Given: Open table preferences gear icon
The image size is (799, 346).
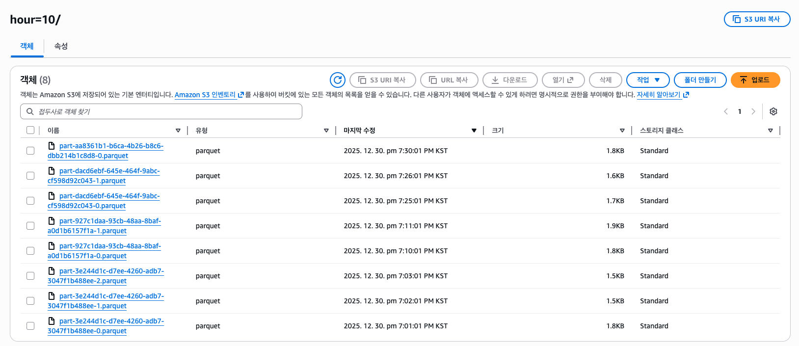Looking at the screenshot, I should coord(773,111).
